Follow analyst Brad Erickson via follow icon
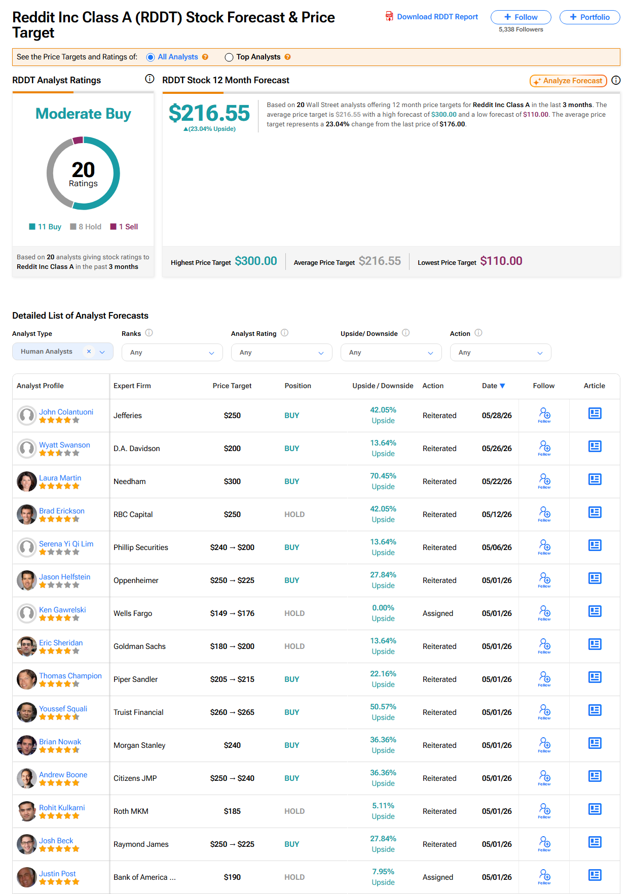The image size is (630, 894). pos(544,514)
